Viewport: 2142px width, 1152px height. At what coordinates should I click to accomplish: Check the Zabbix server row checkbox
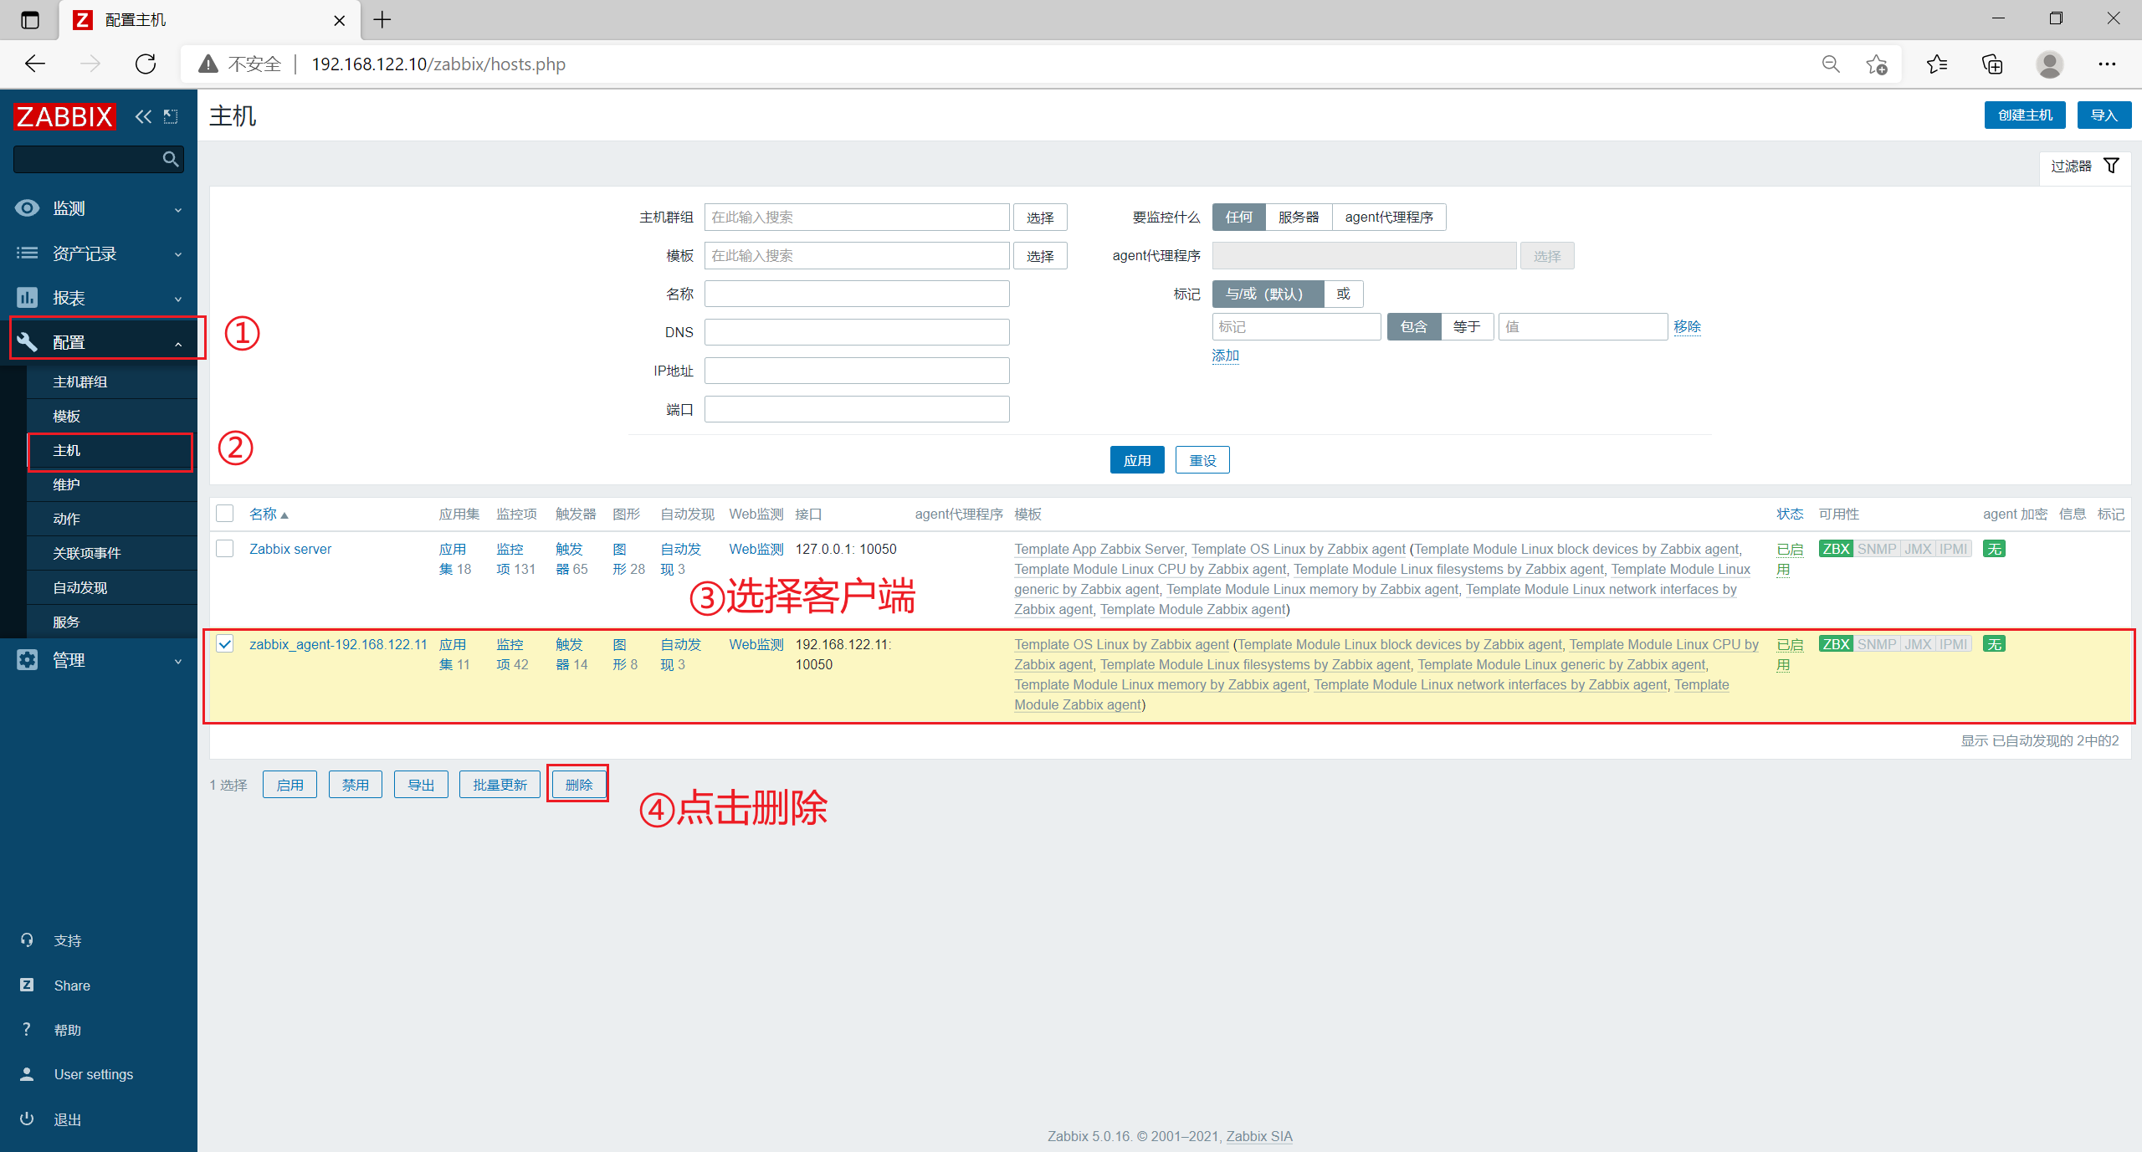tap(224, 548)
